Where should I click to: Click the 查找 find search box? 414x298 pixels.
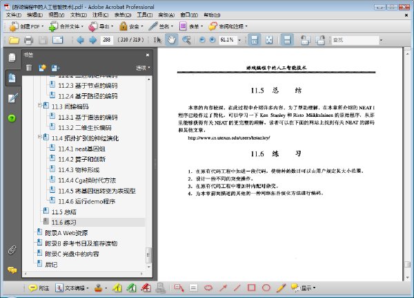[355, 40]
